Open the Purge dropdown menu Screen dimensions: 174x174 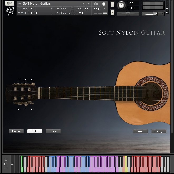coord(99,9)
